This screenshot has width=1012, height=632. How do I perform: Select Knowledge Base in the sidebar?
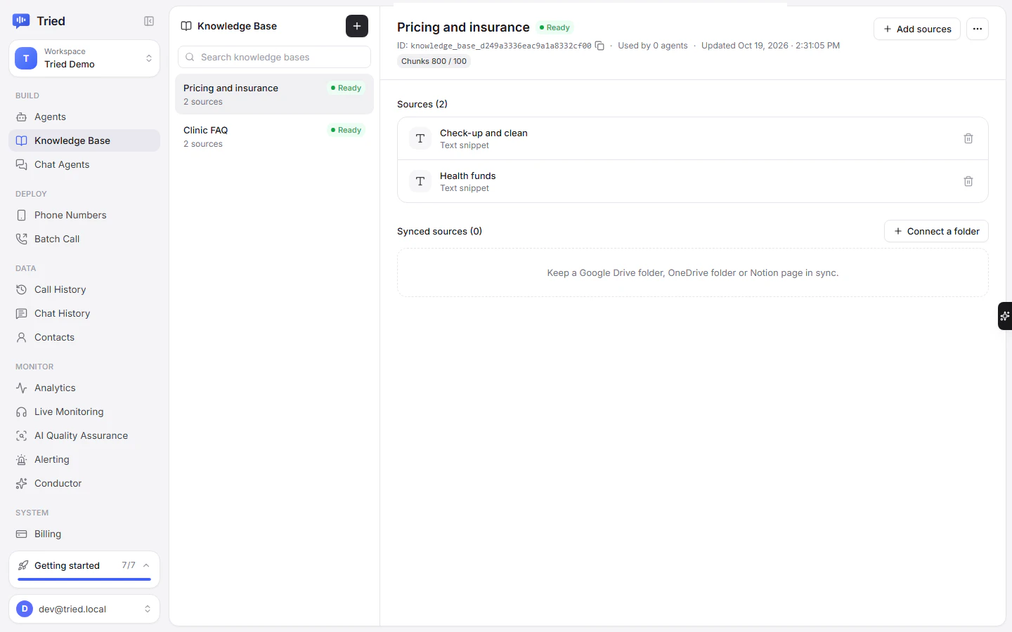[x=84, y=140]
